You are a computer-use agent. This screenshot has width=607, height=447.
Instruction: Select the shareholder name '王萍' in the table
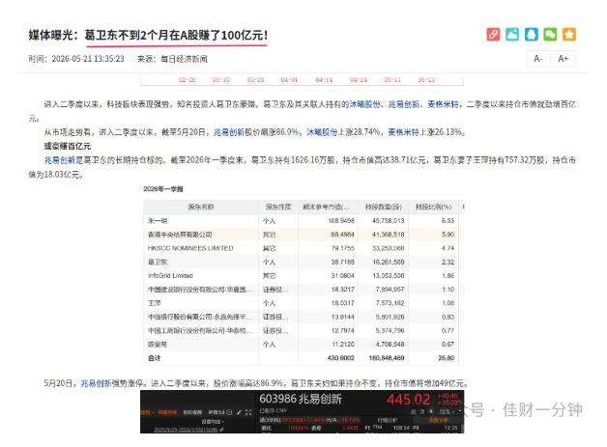tap(154, 303)
